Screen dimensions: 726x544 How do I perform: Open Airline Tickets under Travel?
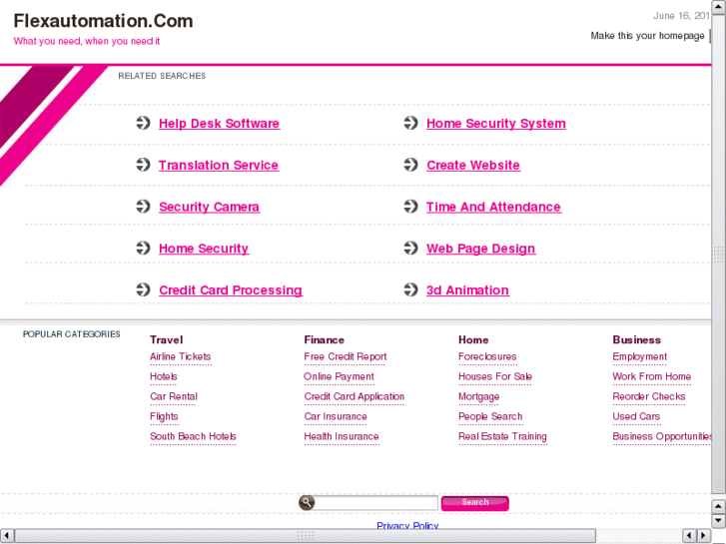point(181,357)
